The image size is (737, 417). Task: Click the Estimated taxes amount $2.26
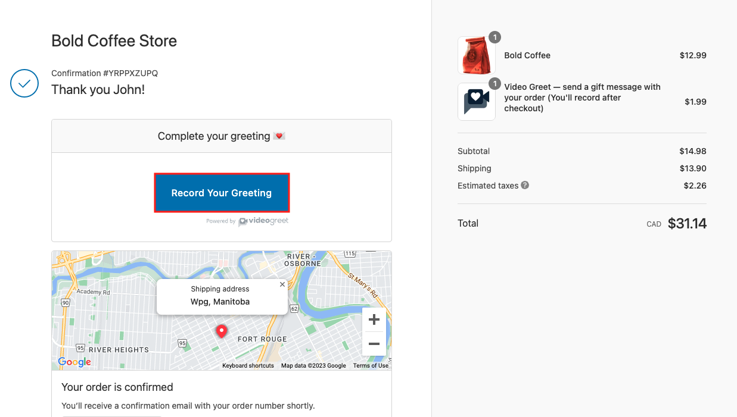(695, 186)
